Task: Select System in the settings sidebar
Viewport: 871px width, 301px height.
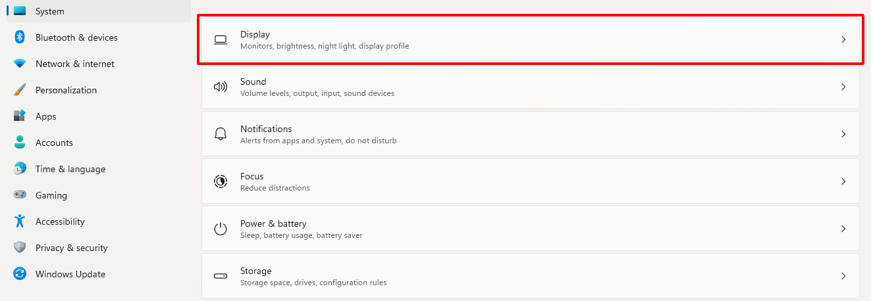Action: click(x=49, y=11)
